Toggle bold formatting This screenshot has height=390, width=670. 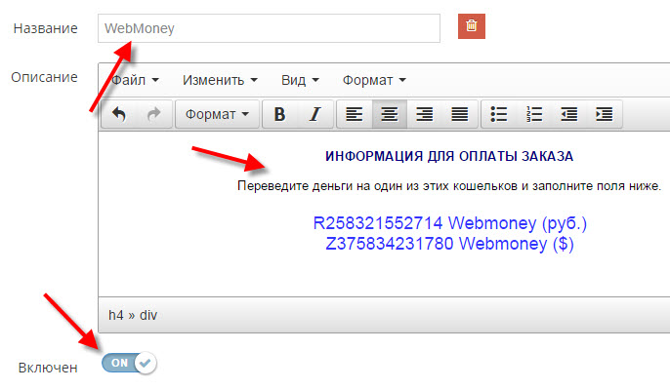279,114
